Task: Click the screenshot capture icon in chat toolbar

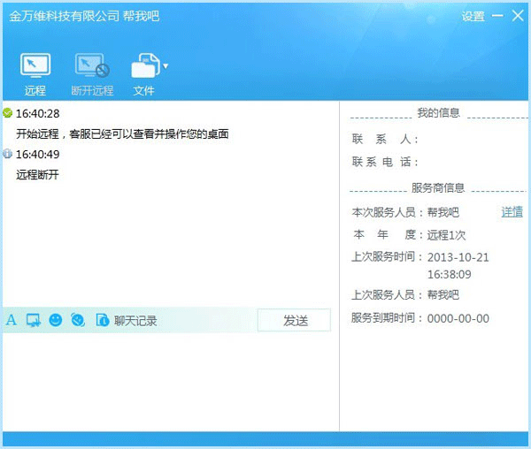Action: (x=34, y=320)
